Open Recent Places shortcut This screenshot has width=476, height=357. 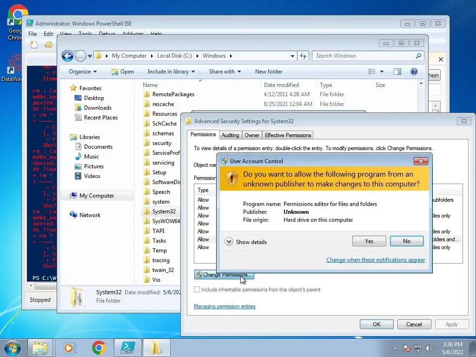100,118
